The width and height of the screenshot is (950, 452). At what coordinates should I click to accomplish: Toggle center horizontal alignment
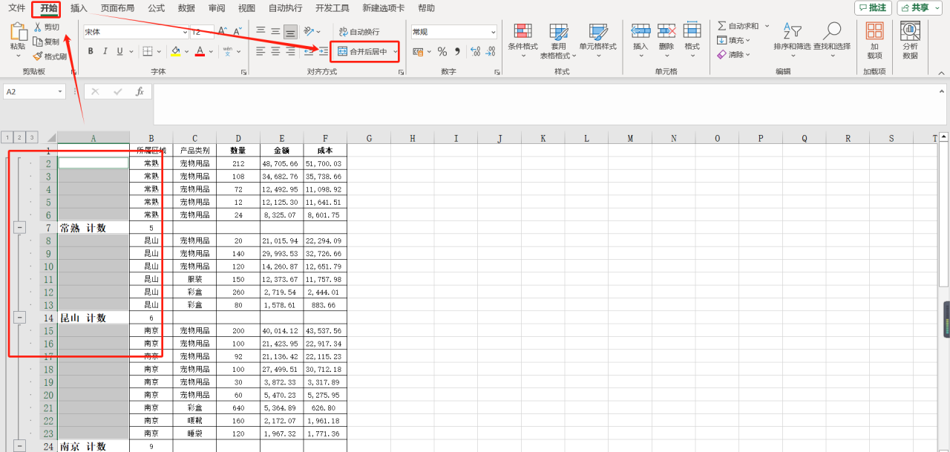pyautogui.click(x=275, y=51)
